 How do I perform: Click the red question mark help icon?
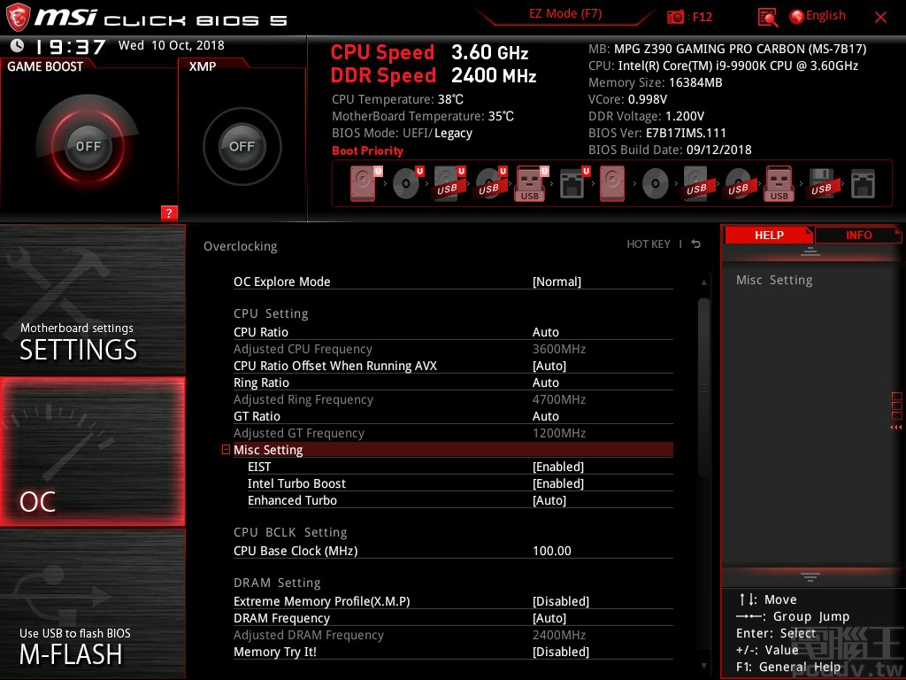point(169,212)
